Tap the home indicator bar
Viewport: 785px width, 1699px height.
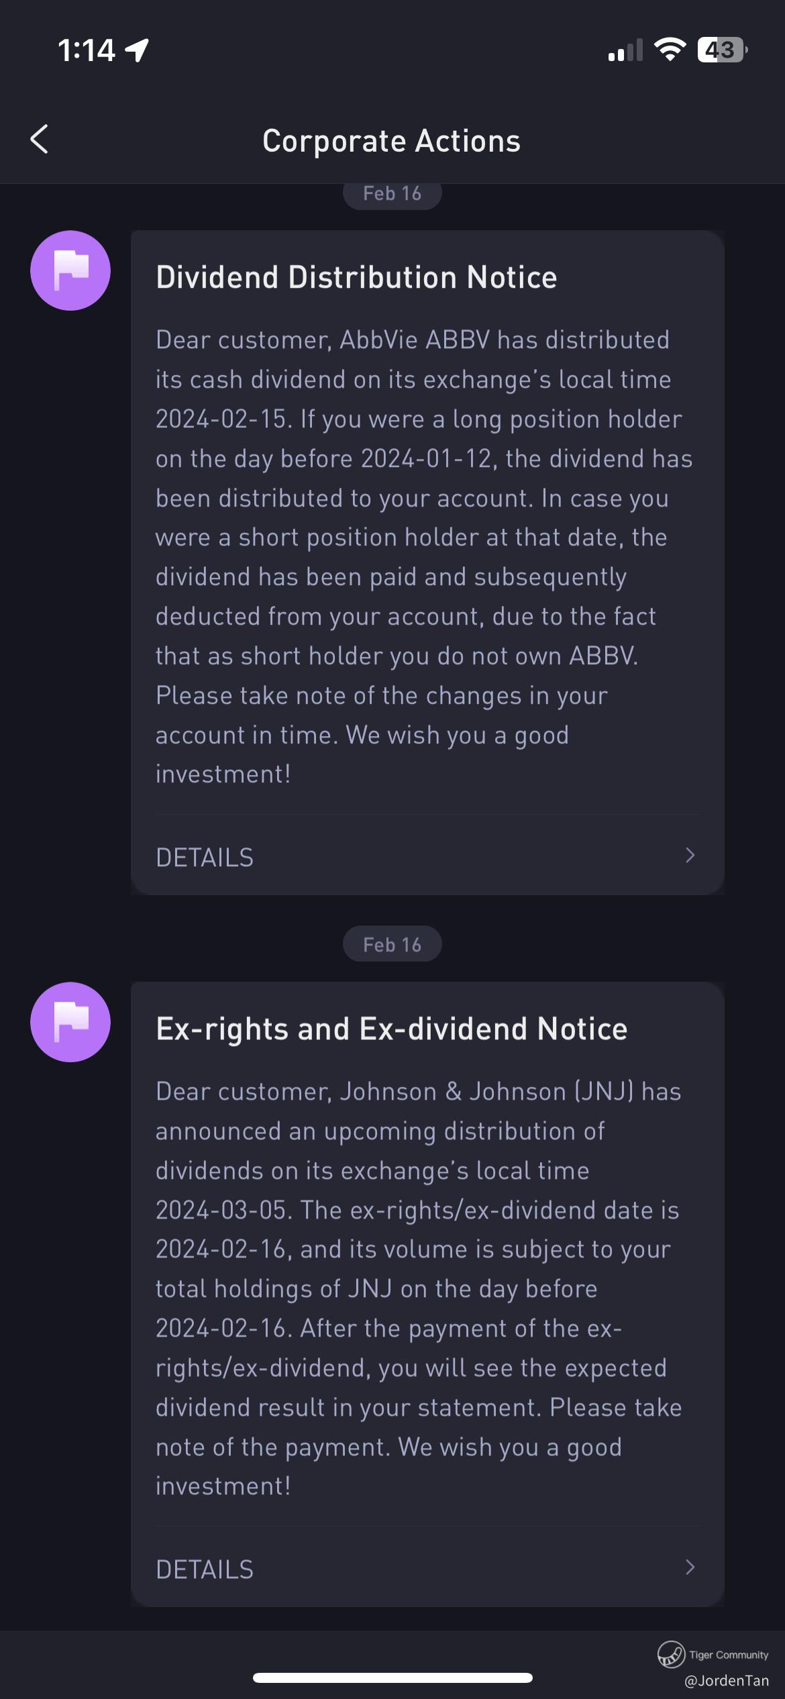pyautogui.click(x=392, y=1678)
